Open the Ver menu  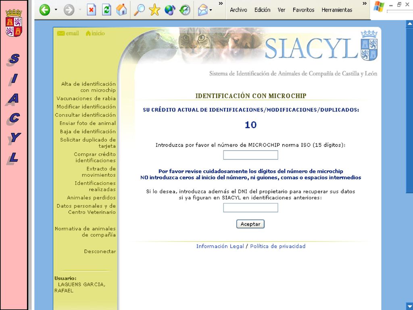tap(281, 10)
